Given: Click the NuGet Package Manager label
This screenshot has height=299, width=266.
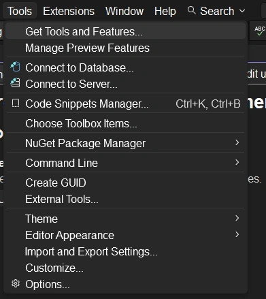Looking at the screenshot, I should coord(85,143).
